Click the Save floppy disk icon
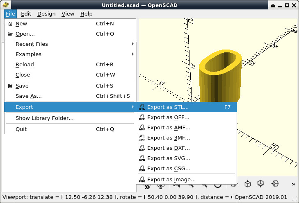Viewport: 299px width, 203px height. [10, 86]
